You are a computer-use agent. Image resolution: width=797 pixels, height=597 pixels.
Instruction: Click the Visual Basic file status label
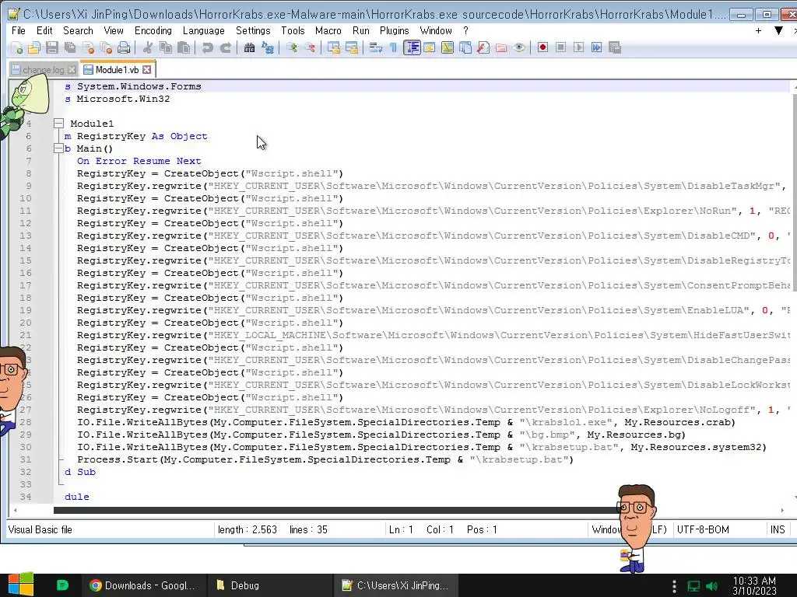(40, 529)
